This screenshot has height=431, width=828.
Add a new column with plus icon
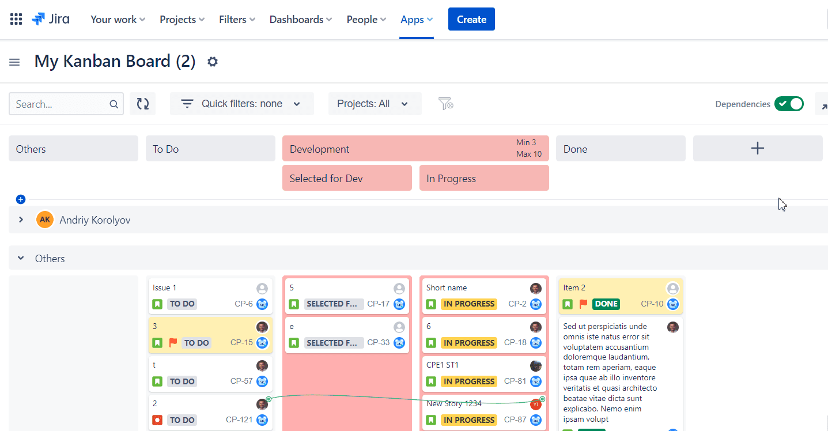pyautogui.click(x=758, y=149)
